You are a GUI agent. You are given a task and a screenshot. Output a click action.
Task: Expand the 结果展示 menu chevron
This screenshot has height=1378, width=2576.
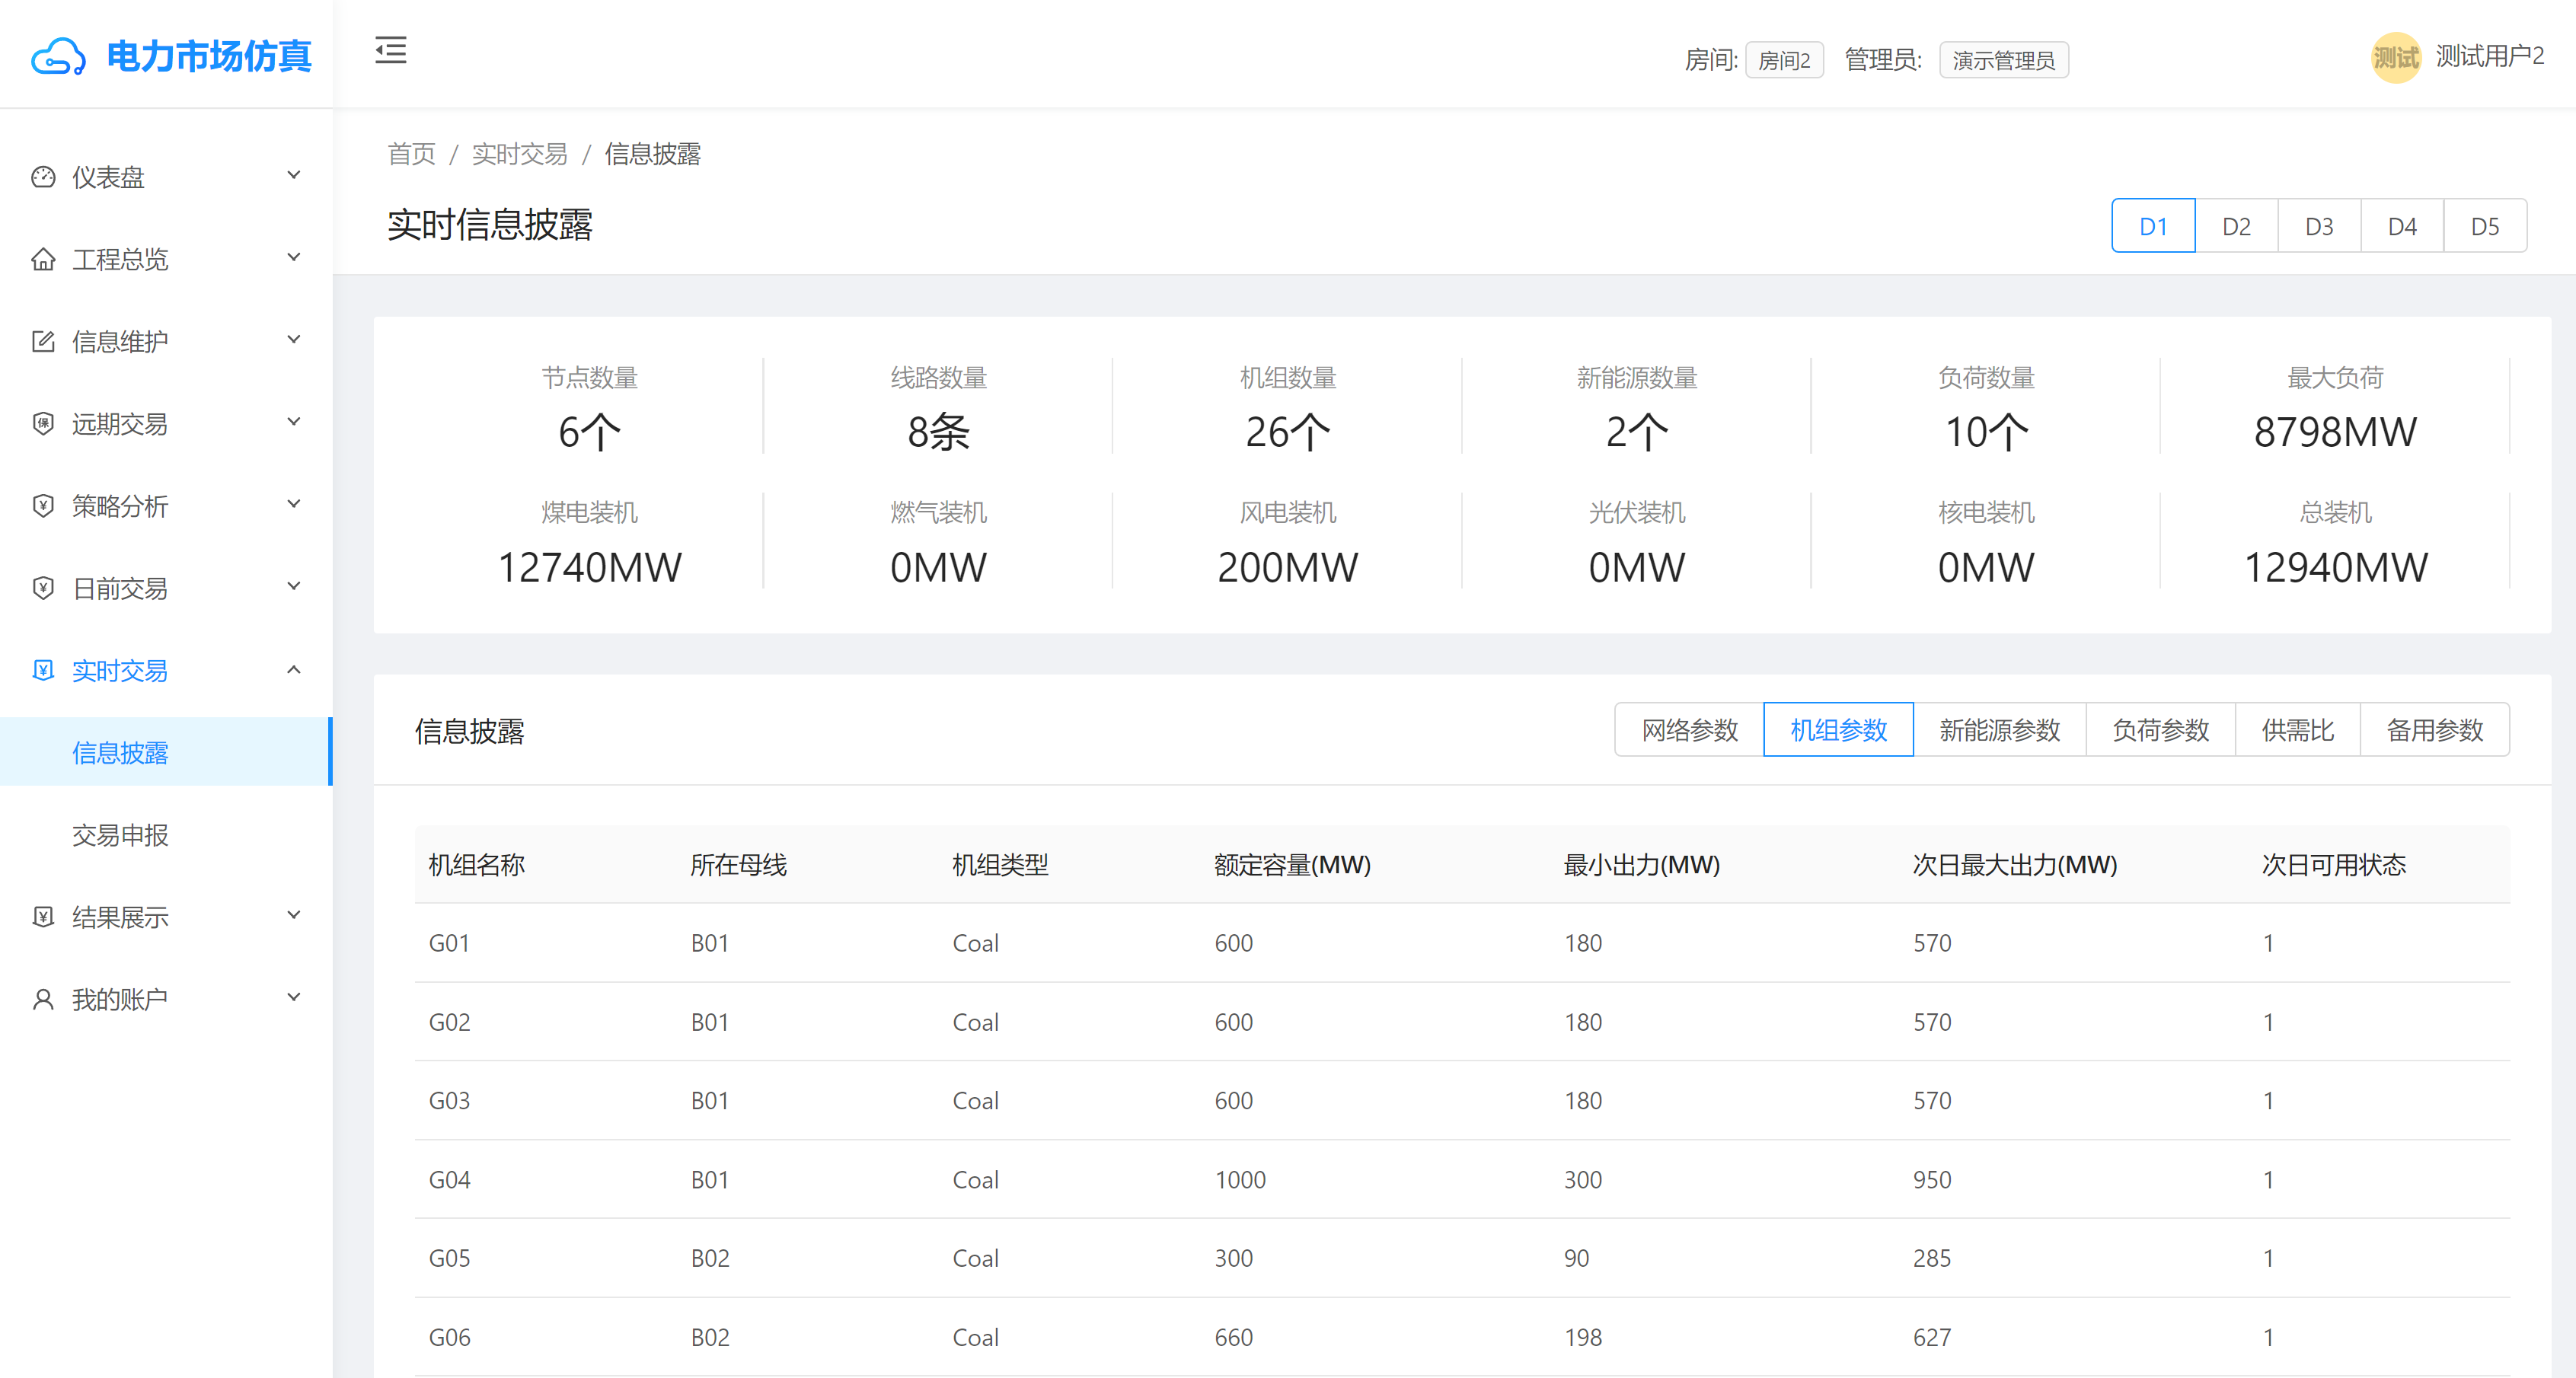[294, 915]
